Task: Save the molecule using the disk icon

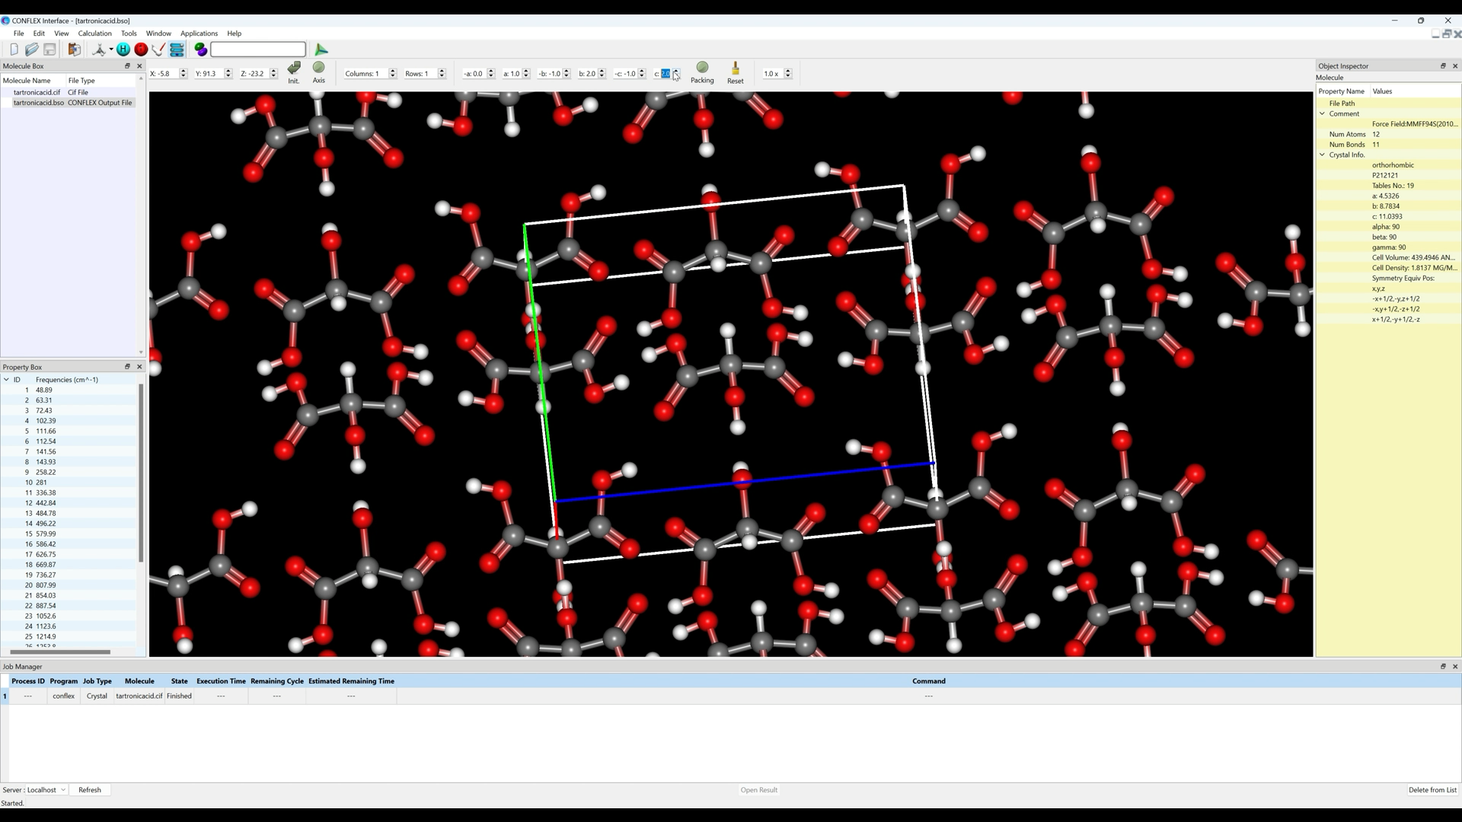Action: point(49,49)
